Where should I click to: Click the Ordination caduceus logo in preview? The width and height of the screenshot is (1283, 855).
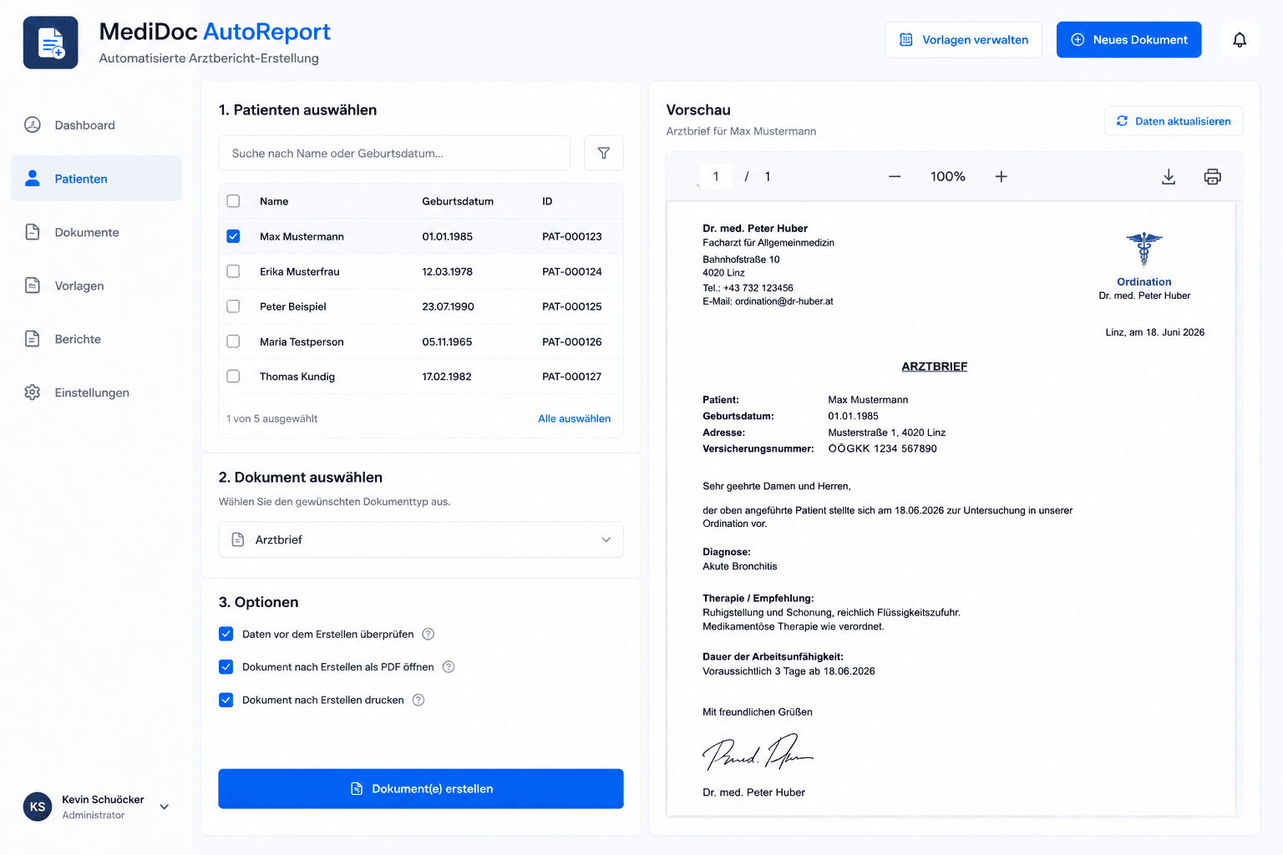click(x=1144, y=248)
